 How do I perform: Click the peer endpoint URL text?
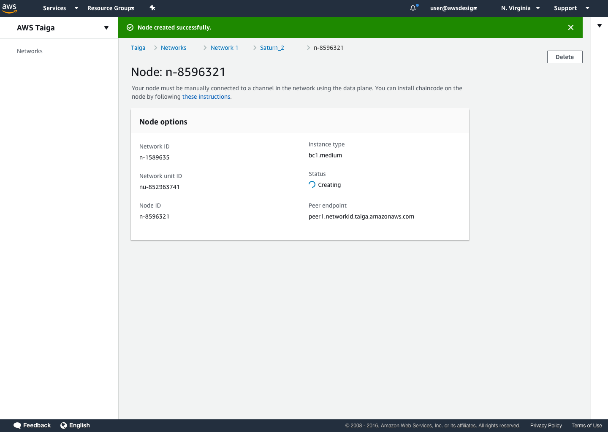pos(361,216)
